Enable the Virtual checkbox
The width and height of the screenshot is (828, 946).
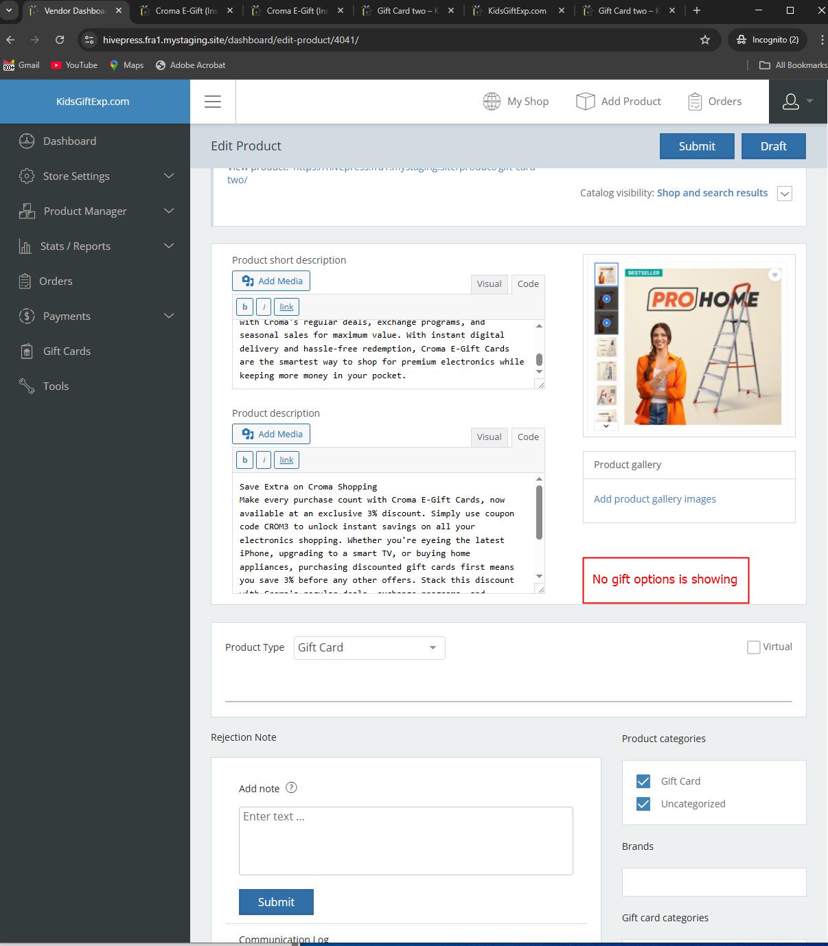click(x=754, y=647)
